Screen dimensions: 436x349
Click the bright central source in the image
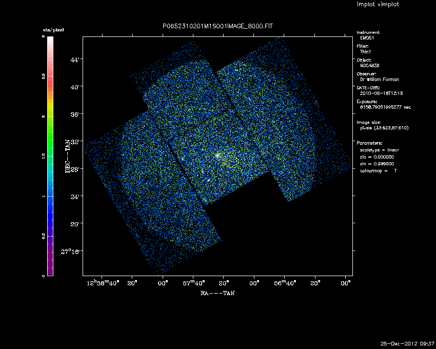coord(217,154)
